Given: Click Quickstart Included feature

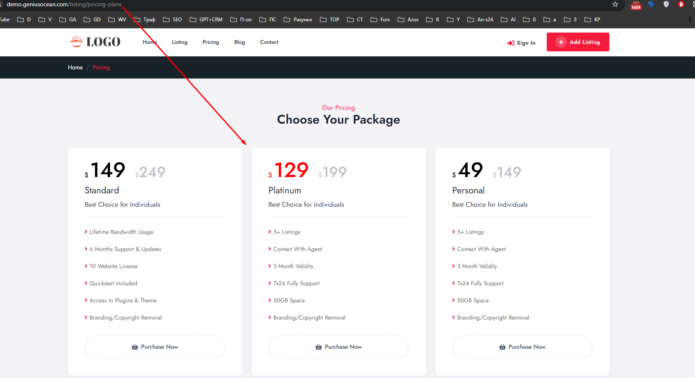Looking at the screenshot, I should pos(113,283).
